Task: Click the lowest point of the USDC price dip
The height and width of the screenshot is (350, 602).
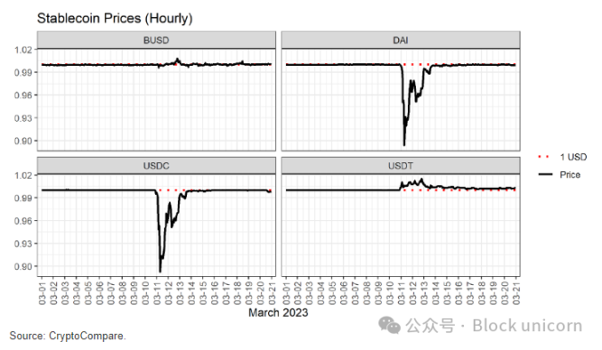Action: tap(160, 272)
